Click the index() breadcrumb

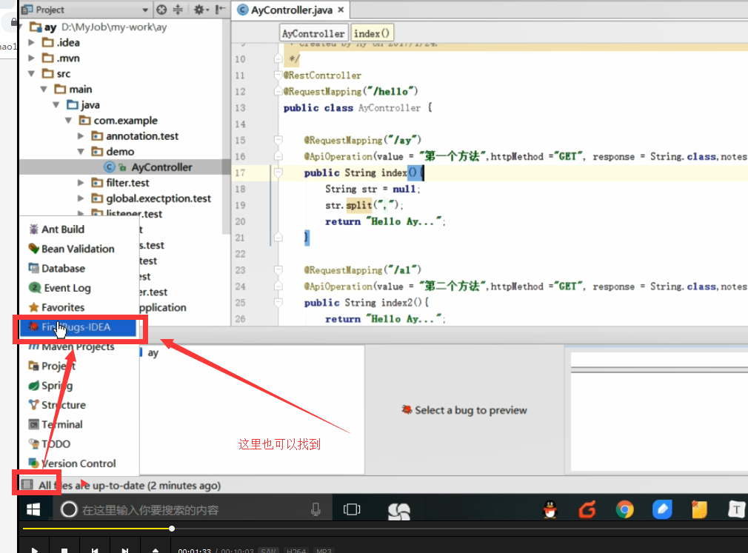tap(372, 33)
